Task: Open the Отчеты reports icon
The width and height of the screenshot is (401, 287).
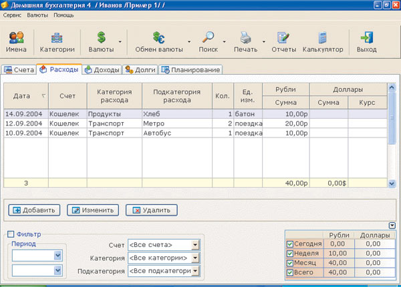Action: coord(283,37)
